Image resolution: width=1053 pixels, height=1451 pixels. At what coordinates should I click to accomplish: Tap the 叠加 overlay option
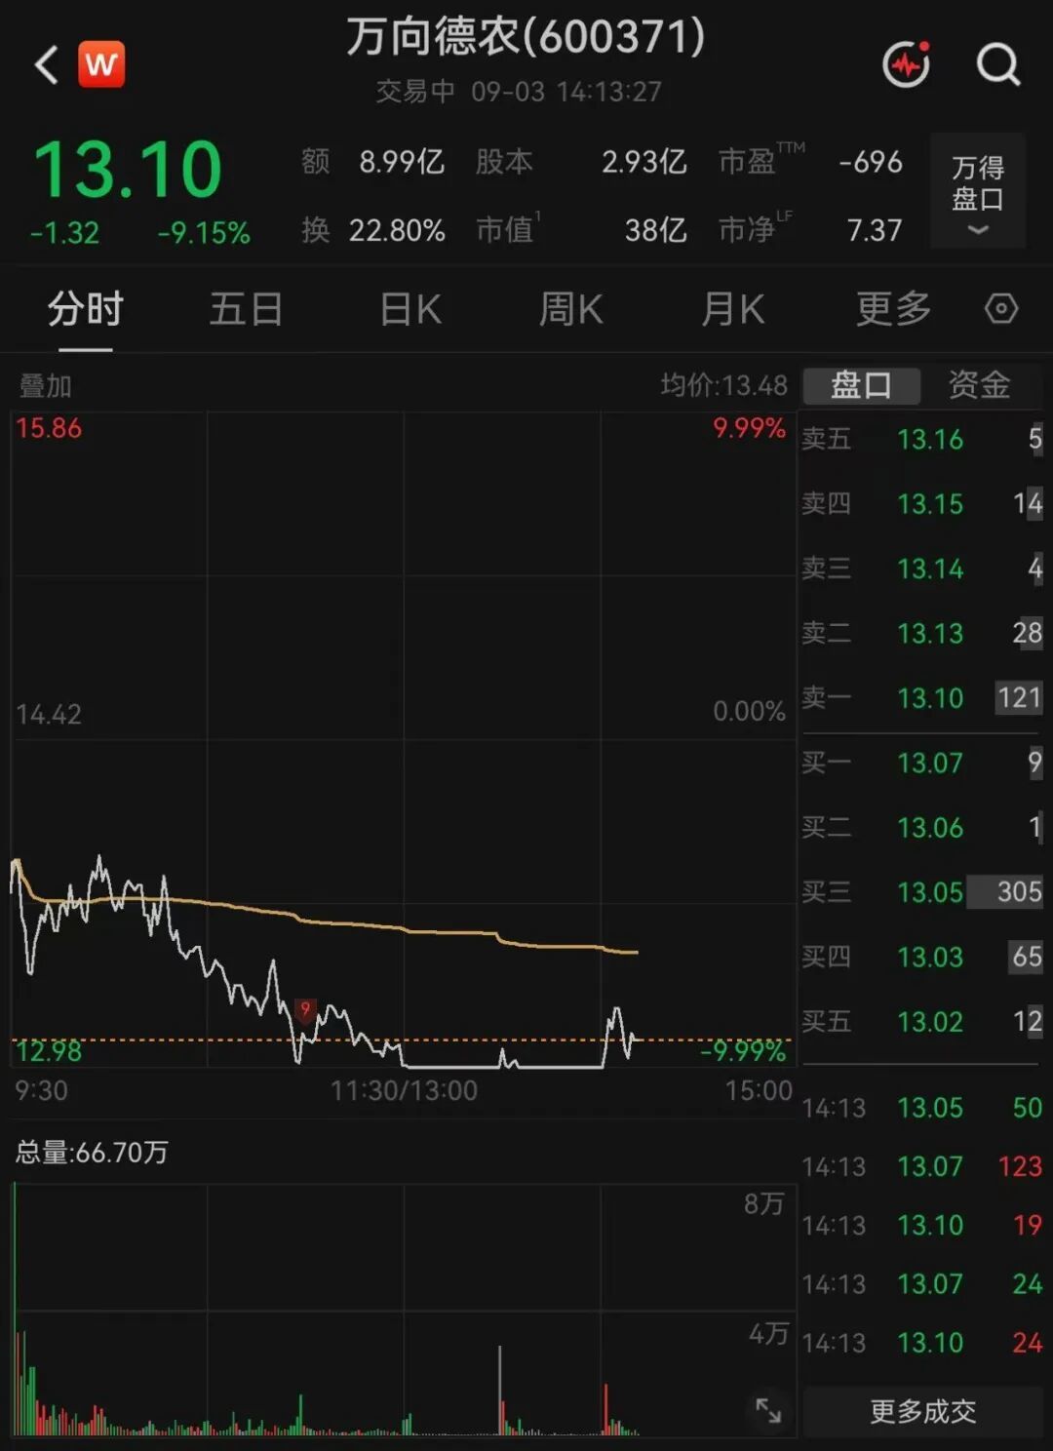tap(45, 386)
